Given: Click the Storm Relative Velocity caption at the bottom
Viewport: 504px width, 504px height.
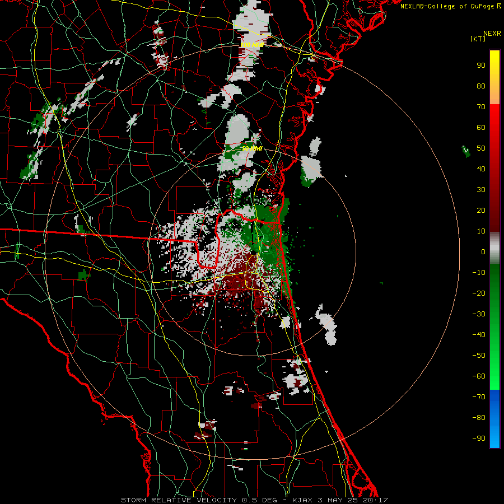Looking at the screenshot, I should click(254, 500).
